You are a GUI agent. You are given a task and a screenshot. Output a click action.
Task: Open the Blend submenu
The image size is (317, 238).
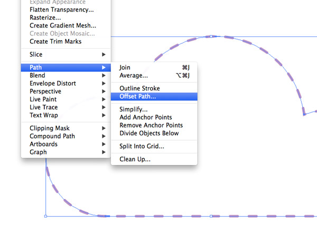coord(66,76)
